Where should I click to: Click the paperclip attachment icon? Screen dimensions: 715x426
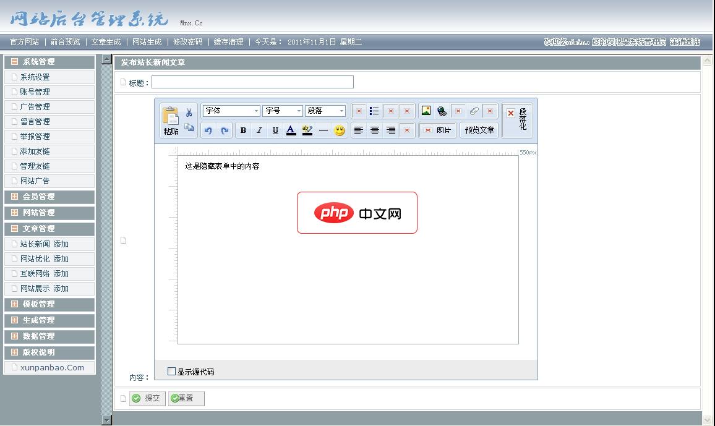tap(474, 111)
